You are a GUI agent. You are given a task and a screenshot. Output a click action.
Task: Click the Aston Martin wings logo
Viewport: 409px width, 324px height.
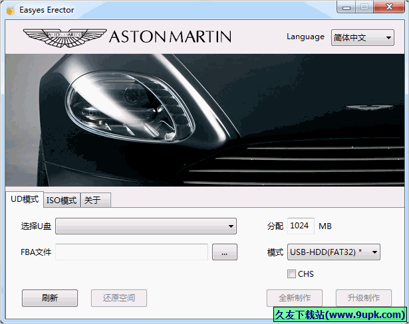coord(65,37)
